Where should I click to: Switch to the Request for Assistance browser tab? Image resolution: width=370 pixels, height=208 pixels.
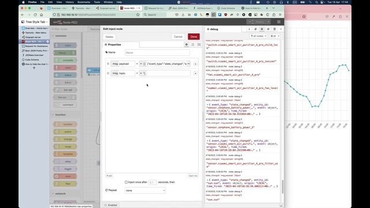click(x=154, y=8)
